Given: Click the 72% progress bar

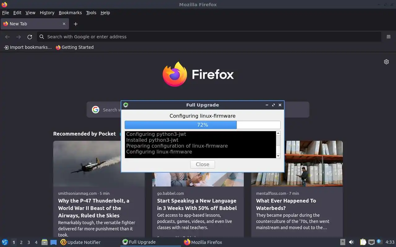Looking at the screenshot, I should [x=203, y=125].
